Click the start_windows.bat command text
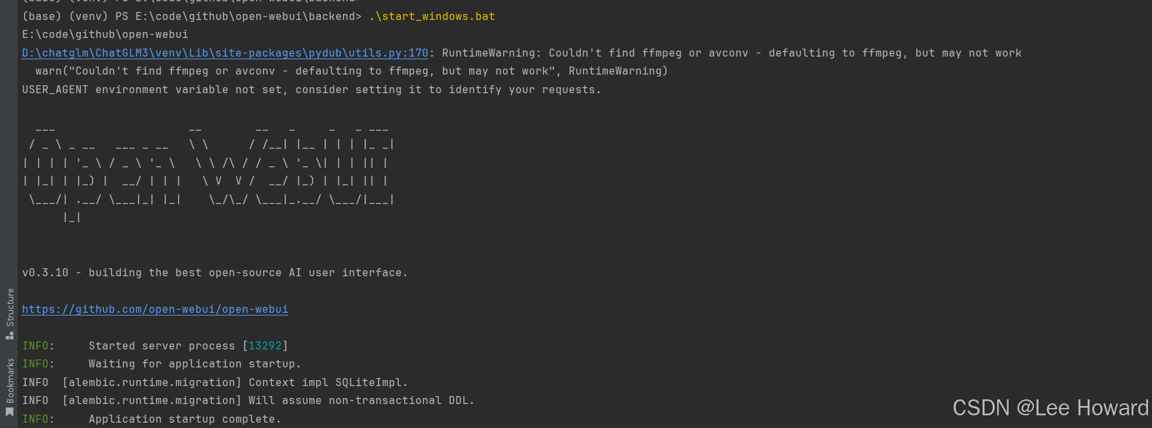 pos(432,17)
